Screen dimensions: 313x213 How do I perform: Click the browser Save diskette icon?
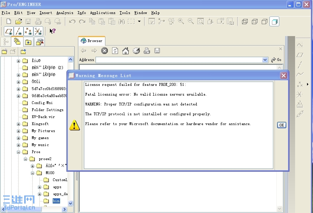pos(157,51)
